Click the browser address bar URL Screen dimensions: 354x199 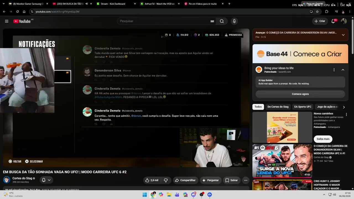[58, 12]
